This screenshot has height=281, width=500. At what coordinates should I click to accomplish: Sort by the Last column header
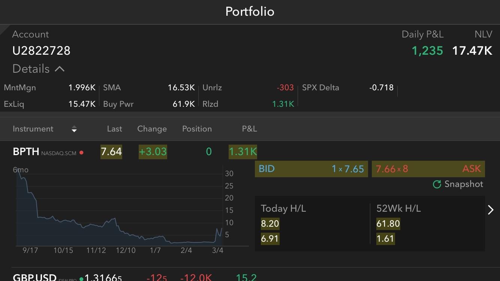pyautogui.click(x=114, y=129)
